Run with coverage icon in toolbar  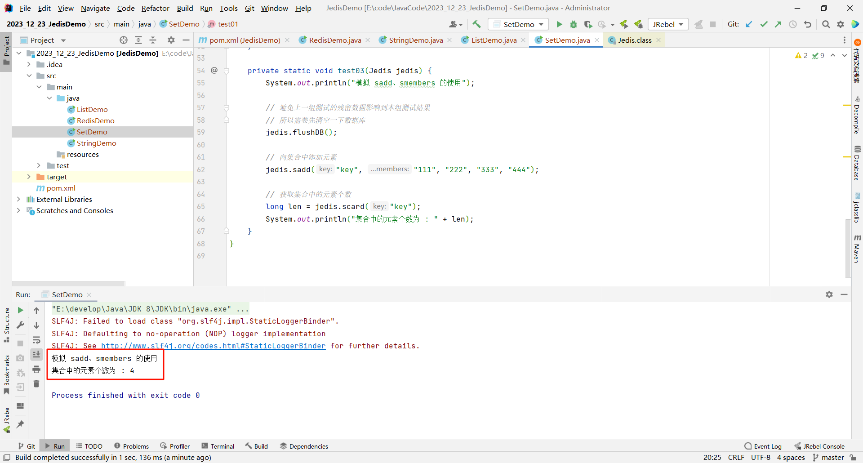(x=588, y=24)
